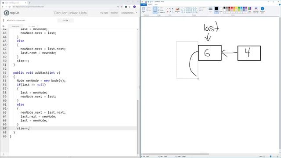Viewport: 281px width, 158px height.
Task: Open the three-dot menu in repl.it
Action: (4, 21)
